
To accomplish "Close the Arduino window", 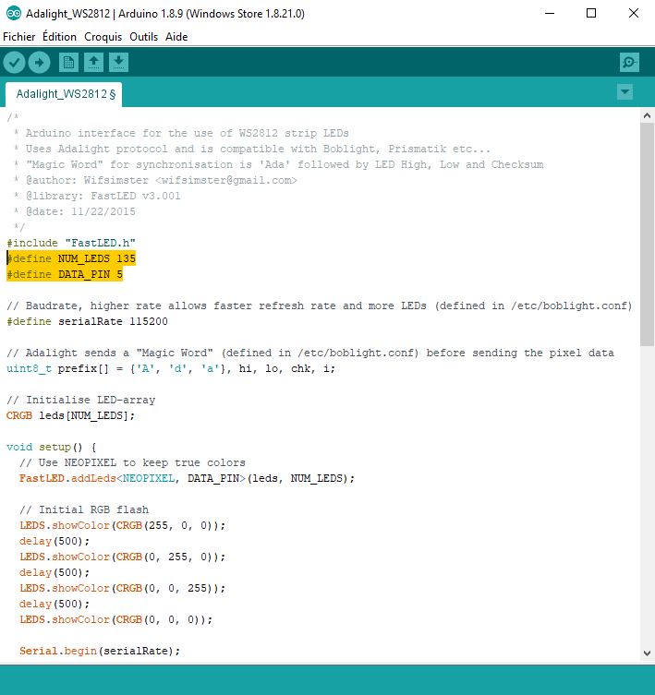I will pyautogui.click(x=634, y=13).
